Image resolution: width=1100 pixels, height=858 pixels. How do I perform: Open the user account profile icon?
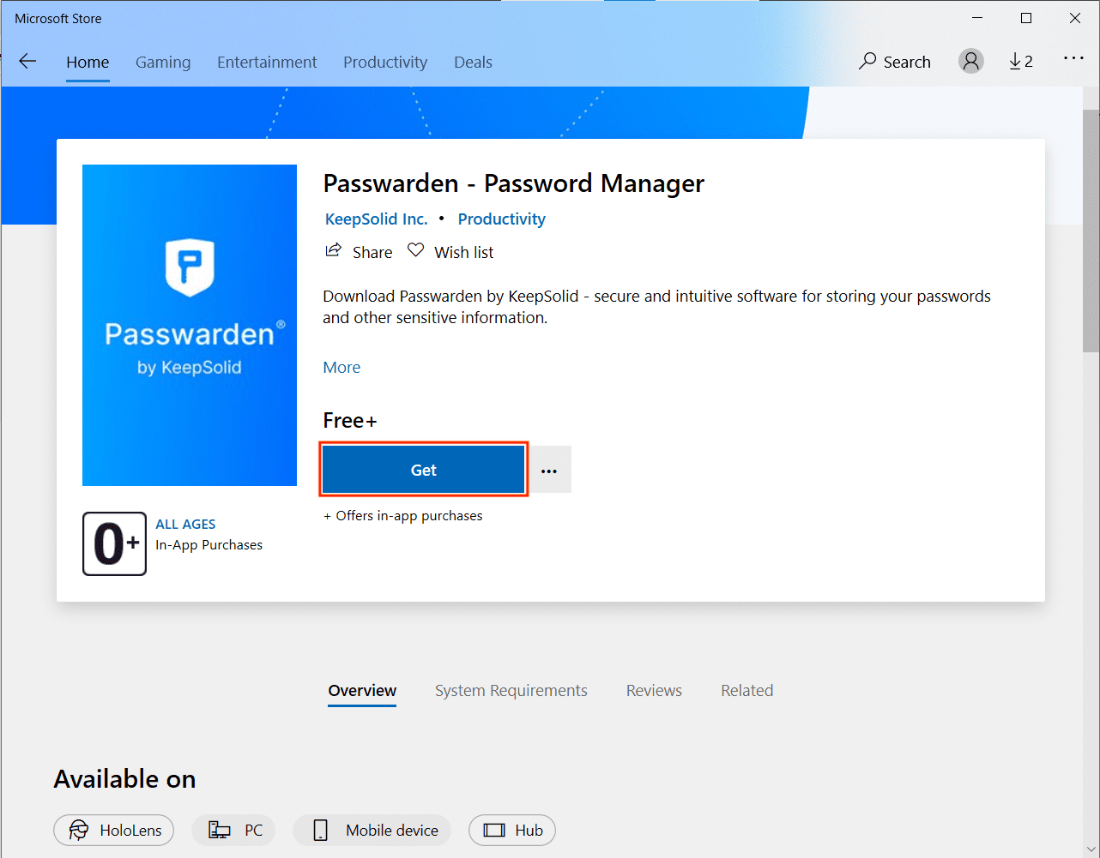pyautogui.click(x=970, y=61)
